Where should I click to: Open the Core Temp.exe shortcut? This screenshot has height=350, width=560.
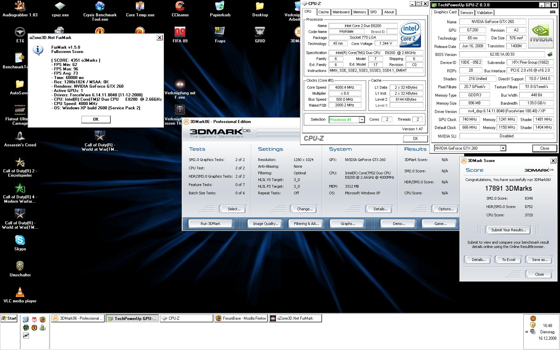point(140,9)
